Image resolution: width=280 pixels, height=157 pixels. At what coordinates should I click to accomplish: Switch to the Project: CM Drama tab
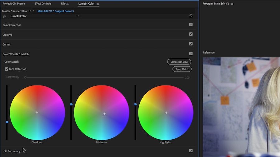(x=14, y=3)
